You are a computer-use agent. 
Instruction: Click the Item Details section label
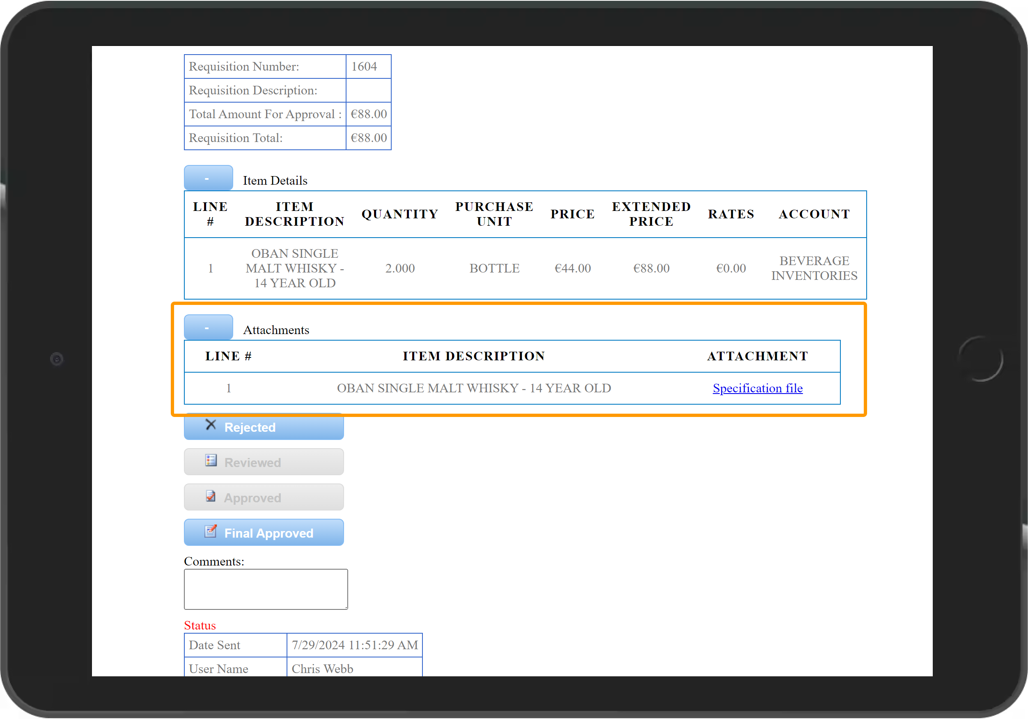[275, 181]
